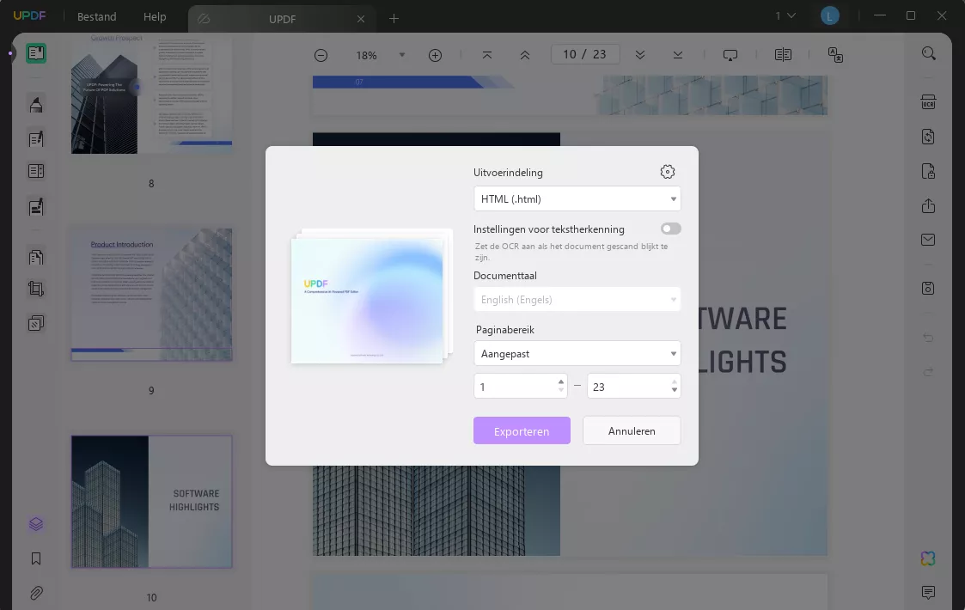Open the zoom percentage dropdown arrow
Viewport: 965px width, 610px height.
tap(402, 55)
